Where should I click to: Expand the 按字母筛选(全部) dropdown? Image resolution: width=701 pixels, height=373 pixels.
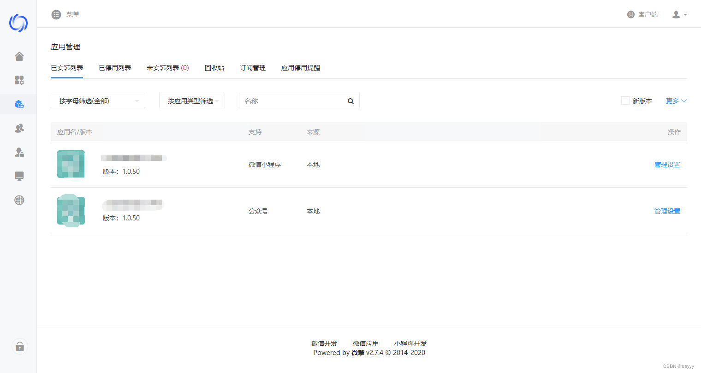[98, 101]
